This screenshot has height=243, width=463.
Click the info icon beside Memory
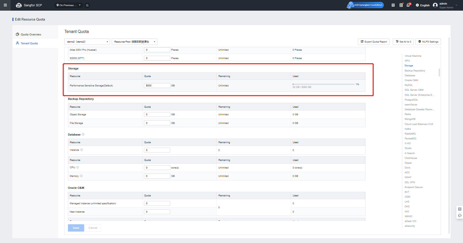81,176
